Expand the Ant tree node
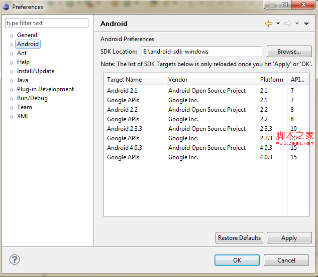318x277 pixels. coord(12,54)
